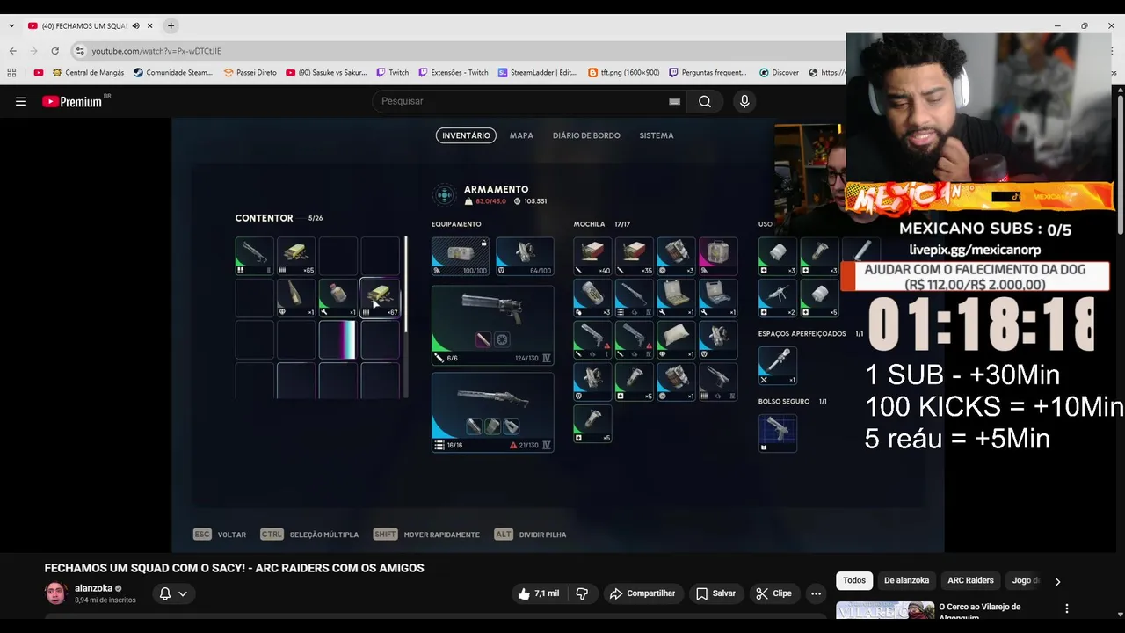Open a new browser tab

coord(171,26)
